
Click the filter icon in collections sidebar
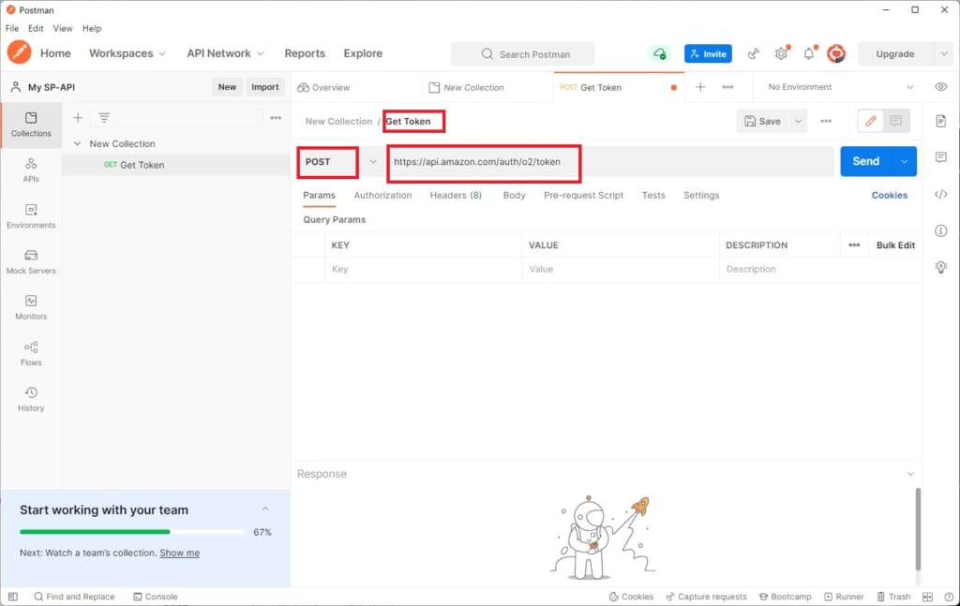coord(104,117)
